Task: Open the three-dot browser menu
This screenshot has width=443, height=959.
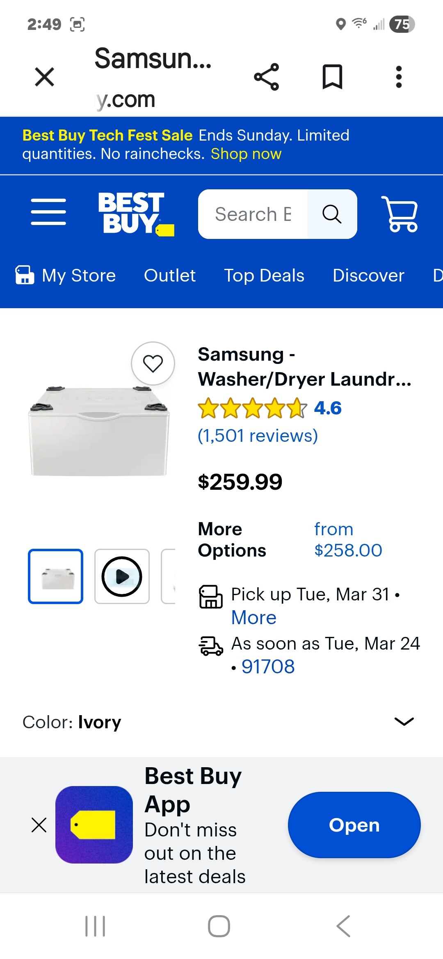Action: coord(398,77)
